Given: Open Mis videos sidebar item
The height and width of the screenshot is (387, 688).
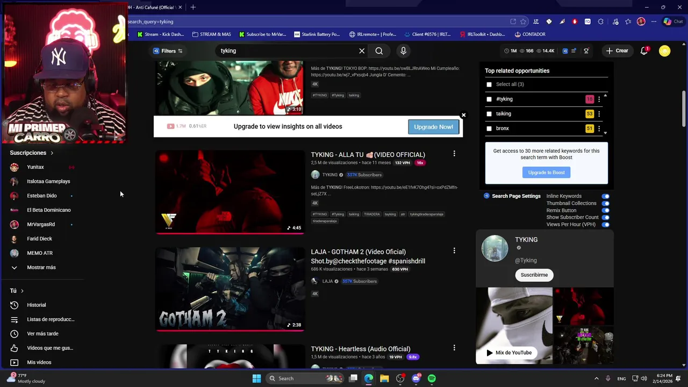Looking at the screenshot, I should click(39, 362).
